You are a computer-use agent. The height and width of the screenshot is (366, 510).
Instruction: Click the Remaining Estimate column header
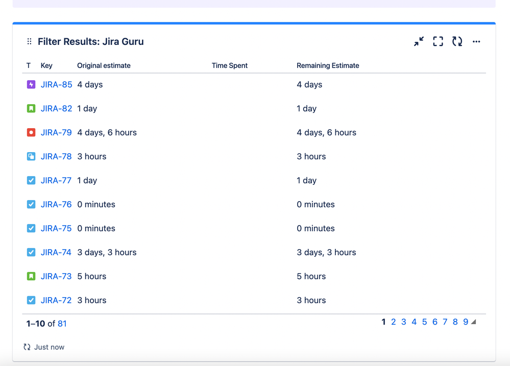tap(328, 65)
